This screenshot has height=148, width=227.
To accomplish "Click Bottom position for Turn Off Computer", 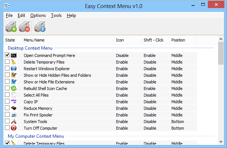I will [x=178, y=128].
